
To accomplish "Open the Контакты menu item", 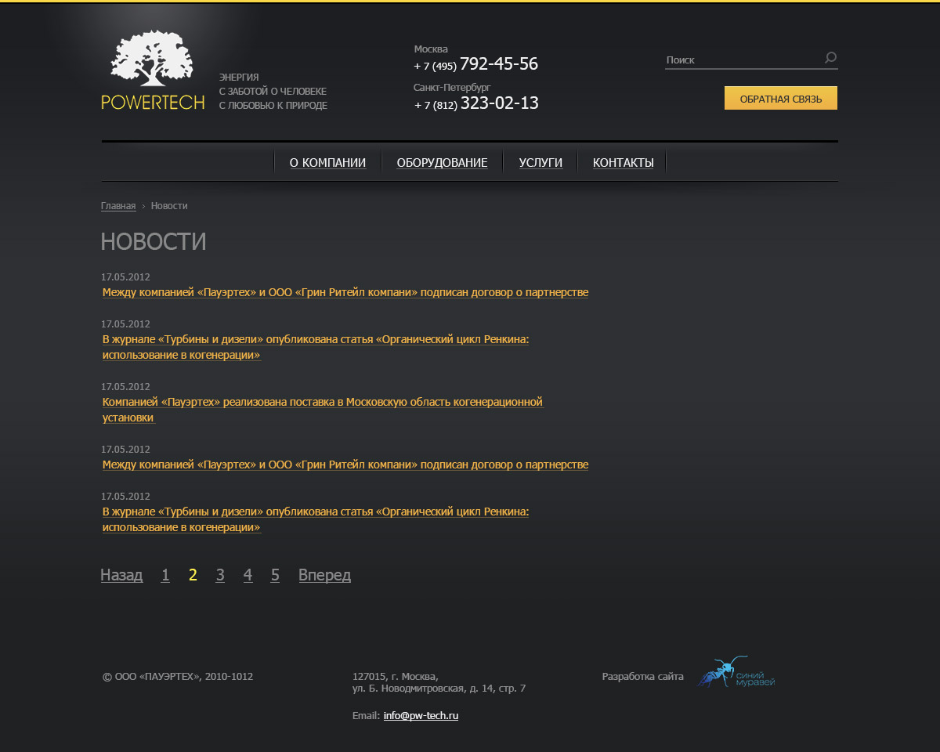I will click(623, 163).
